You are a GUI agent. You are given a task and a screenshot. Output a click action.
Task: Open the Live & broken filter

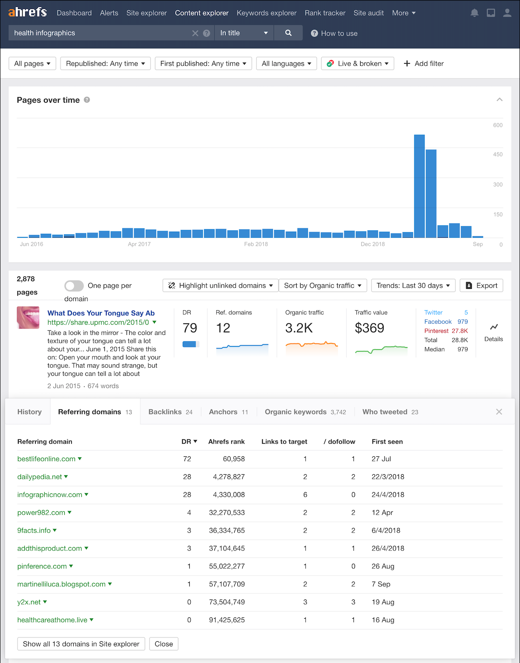point(358,63)
